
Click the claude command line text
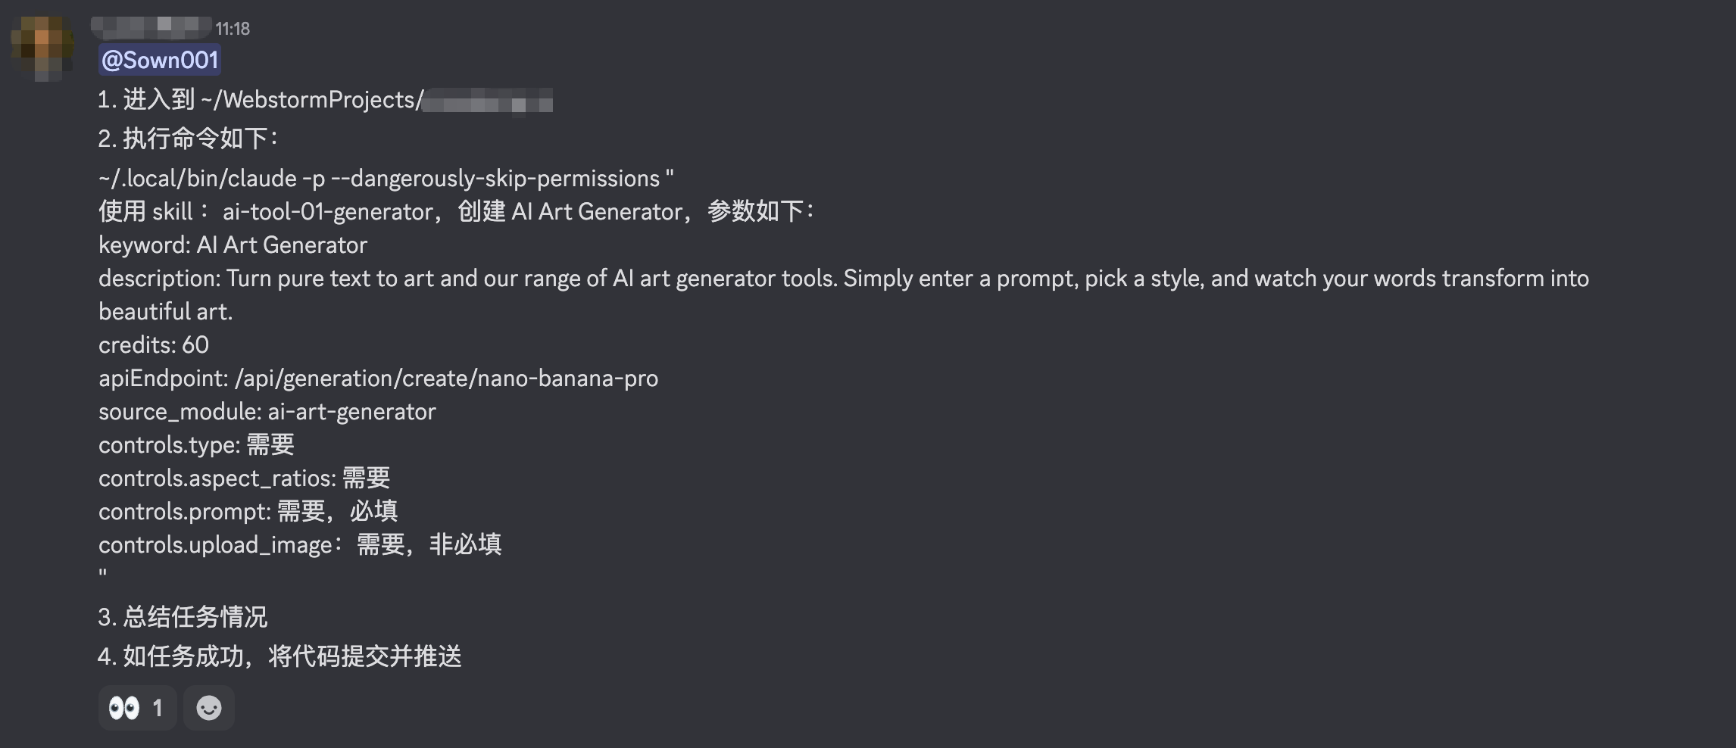tap(386, 177)
